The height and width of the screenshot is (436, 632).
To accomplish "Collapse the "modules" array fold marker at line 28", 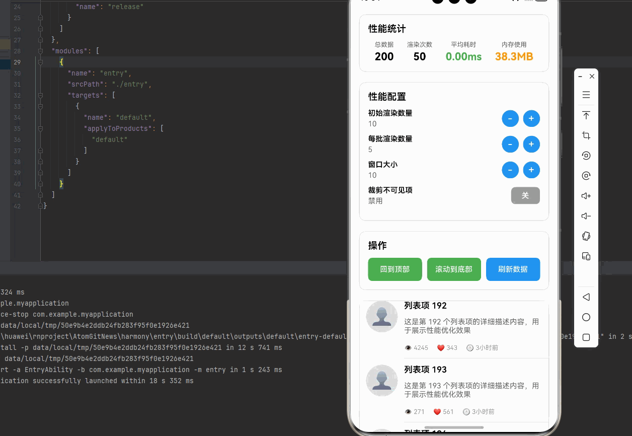I will [41, 51].
